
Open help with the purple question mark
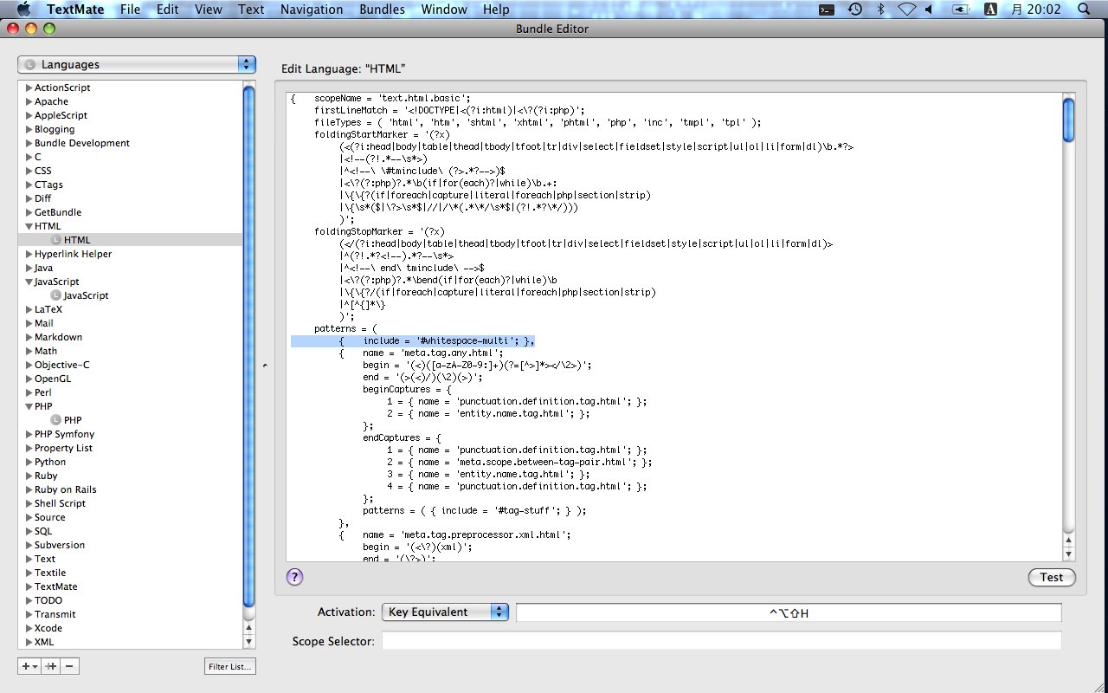pos(294,577)
